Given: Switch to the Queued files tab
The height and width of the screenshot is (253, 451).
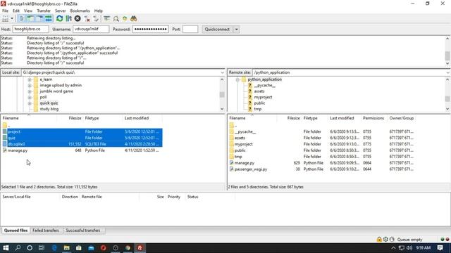Looking at the screenshot, I should point(16,231).
